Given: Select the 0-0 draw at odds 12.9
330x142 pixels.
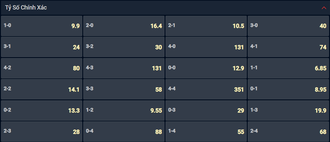Looking at the screenshot, I should pyautogui.click(x=206, y=68).
